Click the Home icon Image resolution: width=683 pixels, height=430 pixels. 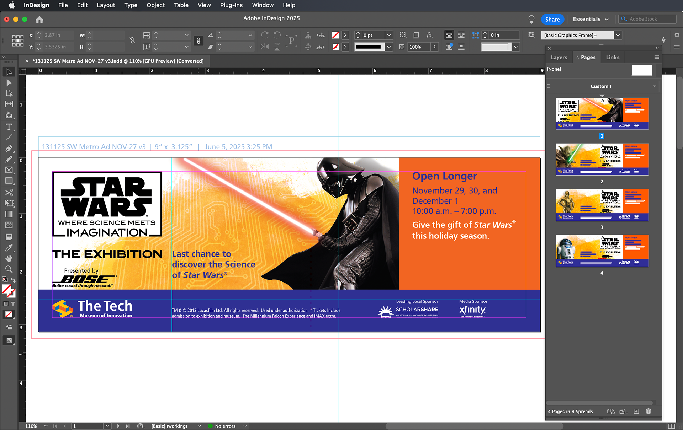point(39,20)
